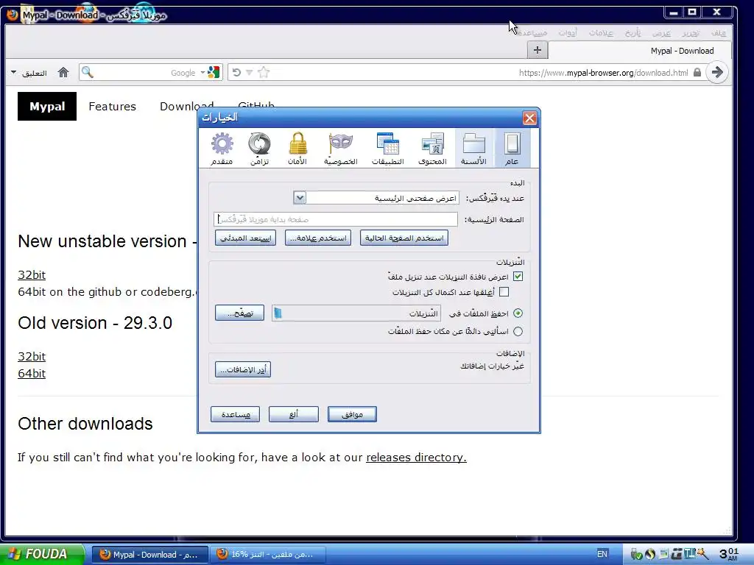Click the magic wand tray icon
754x565 pixels.
tap(703, 554)
